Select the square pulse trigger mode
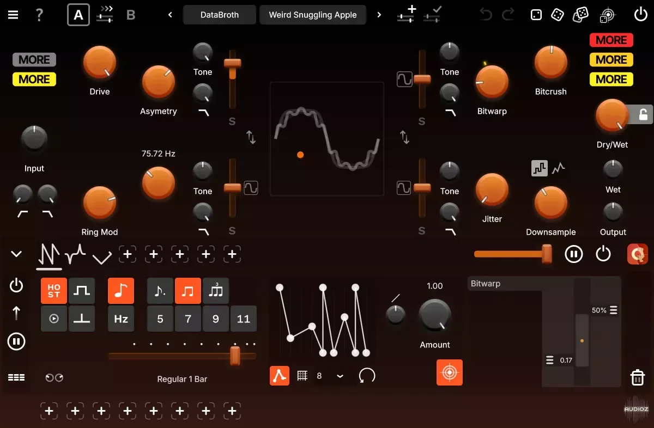This screenshot has width=654, height=428. 82,291
